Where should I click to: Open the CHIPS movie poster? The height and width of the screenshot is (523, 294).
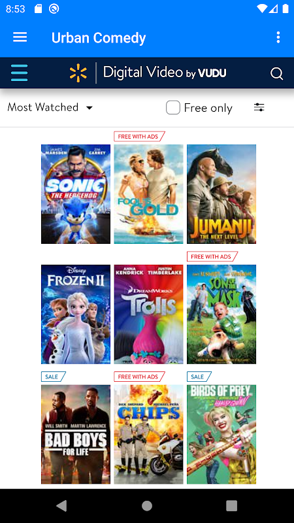149,434
